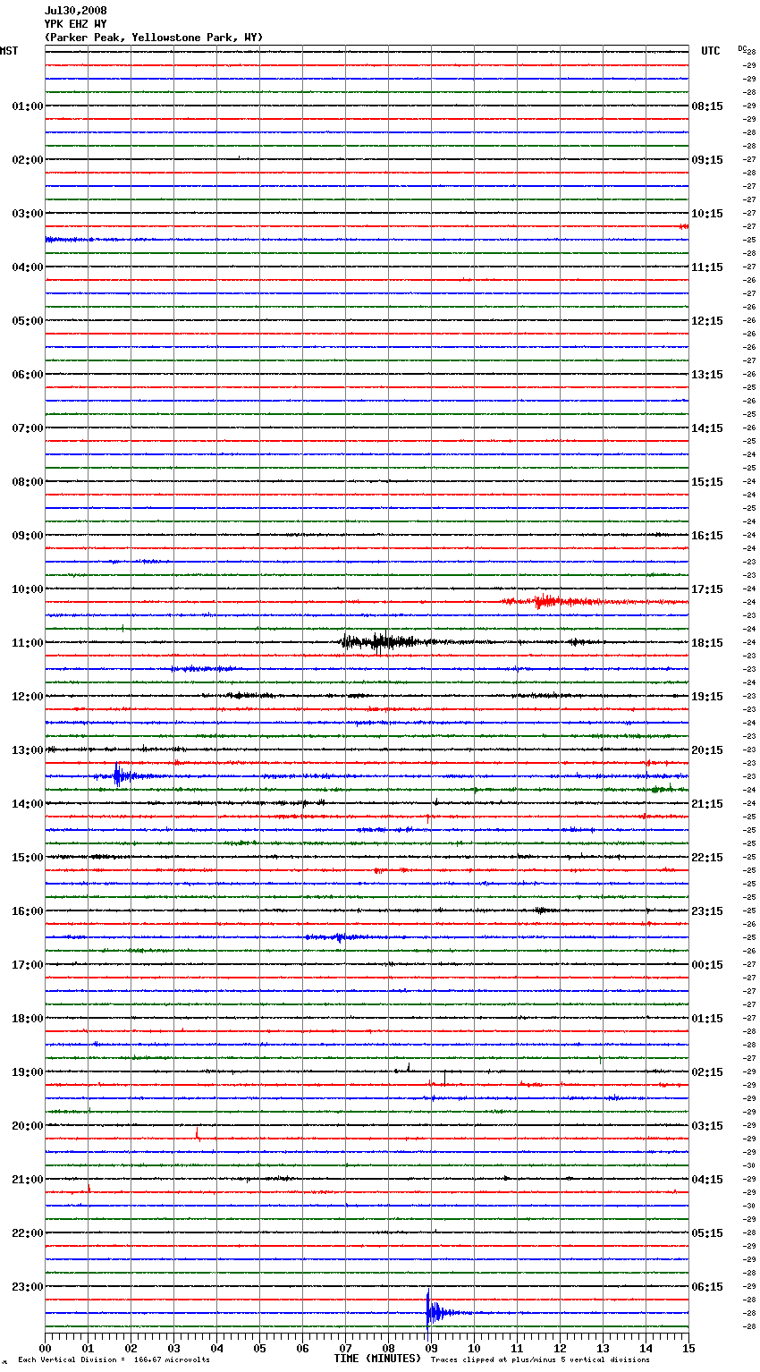760x1372 pixels.
Task: Click minute tick label '07' on bottom axis
Action: [345, 1348]
